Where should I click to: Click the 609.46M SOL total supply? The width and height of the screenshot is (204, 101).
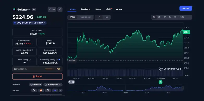tap(50, 53)
